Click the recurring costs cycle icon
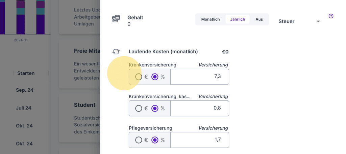This screenshot has height=154, width=346. click(x=116, y=52)
